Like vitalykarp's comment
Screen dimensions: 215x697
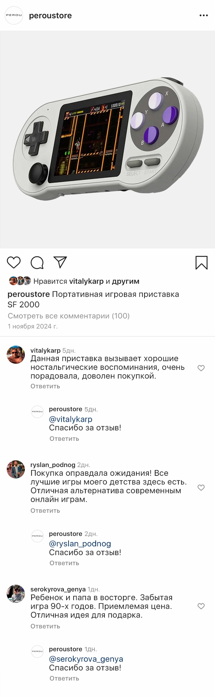click(201, 368)
